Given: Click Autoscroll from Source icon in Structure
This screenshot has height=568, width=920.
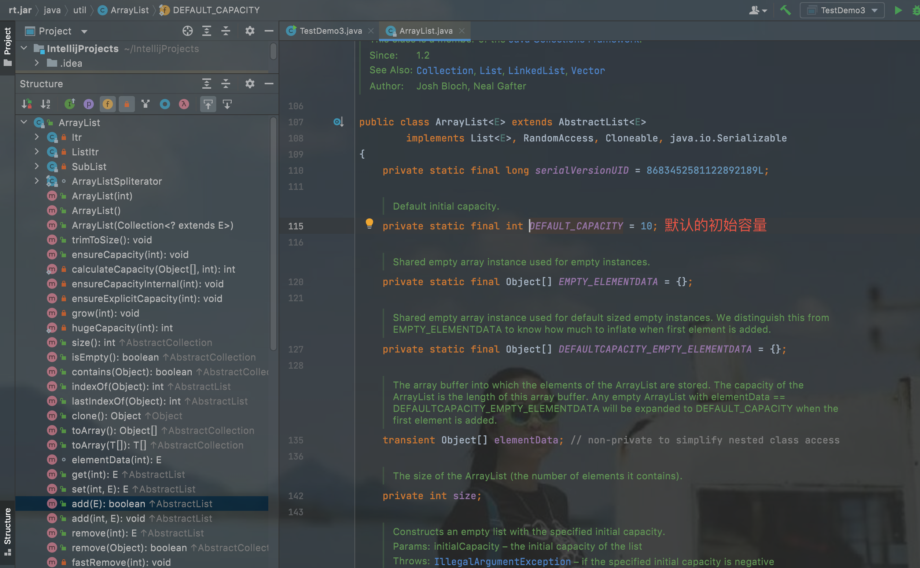Looking at the screenshot, I should tap(227, 104).
